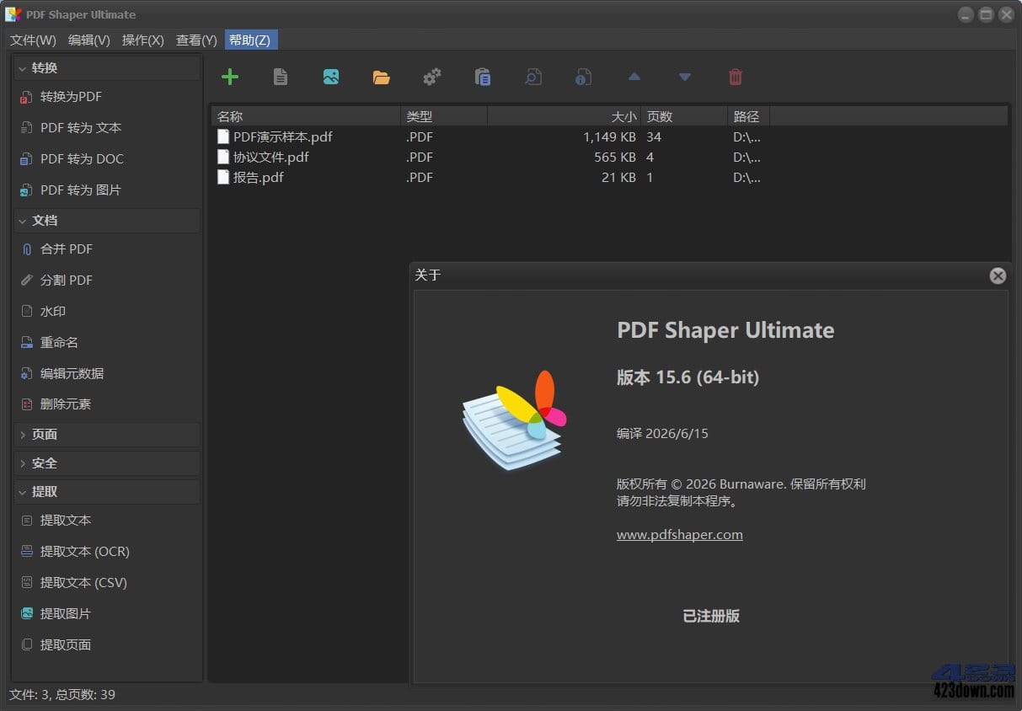Click the 21 KB size cell
This screenshot has height=711, width=1022.
tap(618, 177)
